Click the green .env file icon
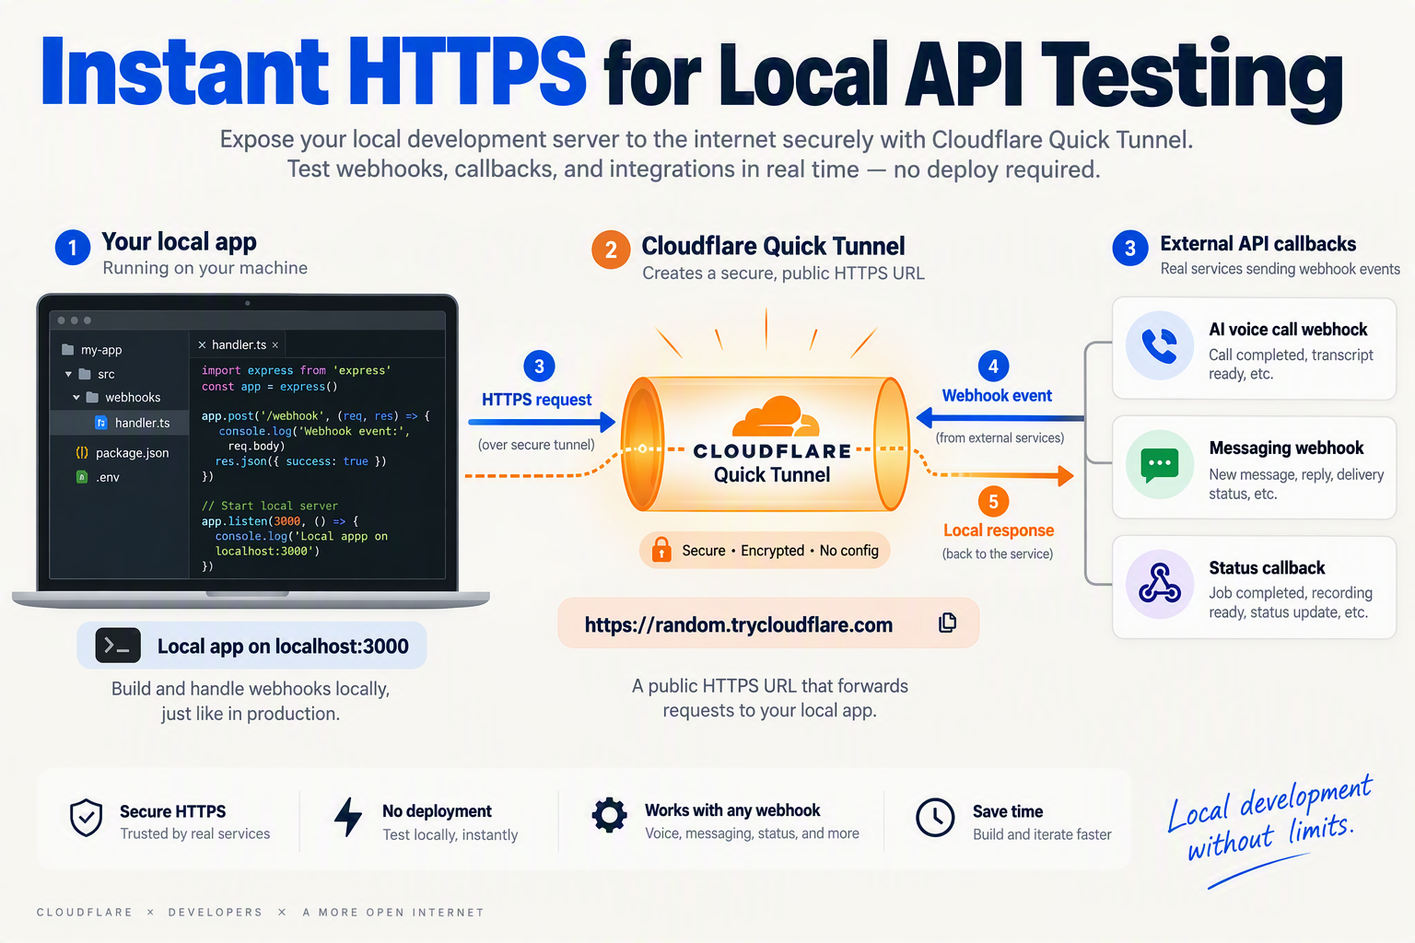 [x=82, y=477]
